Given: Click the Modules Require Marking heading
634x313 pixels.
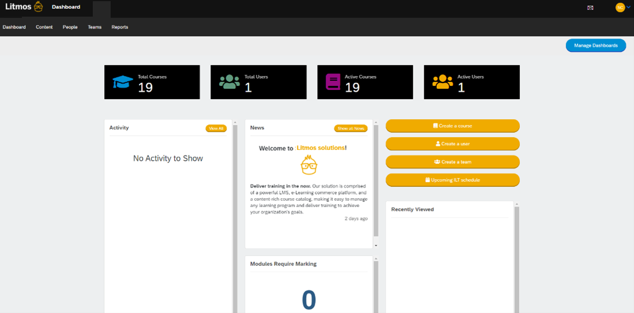Looking at the screenshot, I should pyautogui.click(x=284, y=263).
